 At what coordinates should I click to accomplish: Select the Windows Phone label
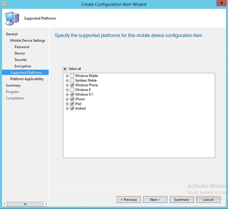tap(87, 85)
